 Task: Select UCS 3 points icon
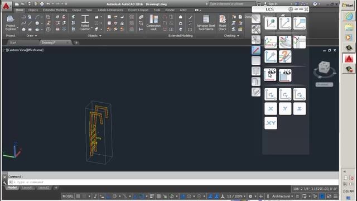pos(285,23)
